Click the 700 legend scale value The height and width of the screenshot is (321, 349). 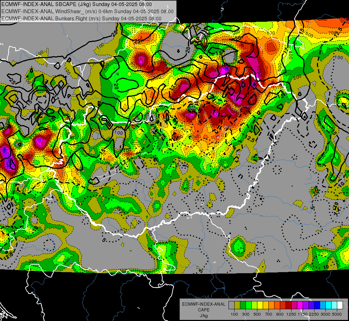click(269, 314)
